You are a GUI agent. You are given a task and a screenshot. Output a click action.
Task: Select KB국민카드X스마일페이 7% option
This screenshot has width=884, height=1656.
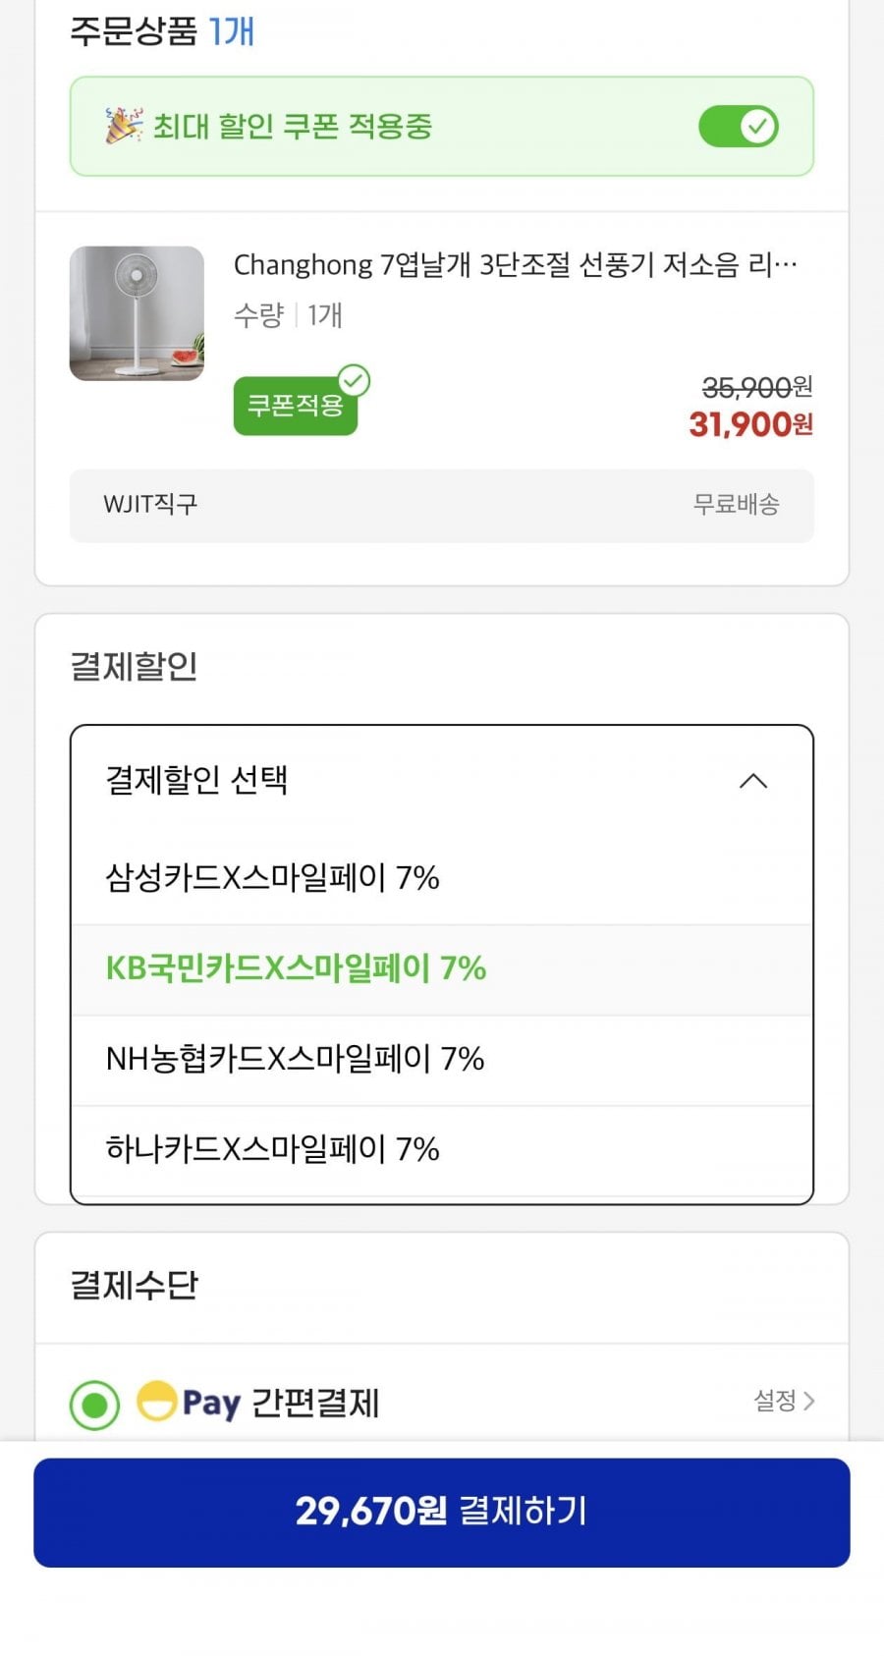point(296,968)
